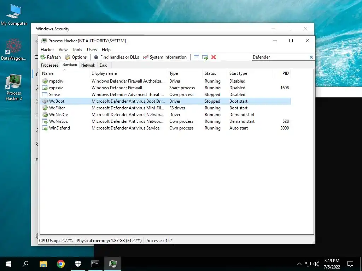Click PID 3000 cell
362x271 pixels.
click(285, 128)
